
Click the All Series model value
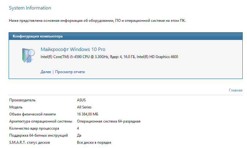point(84,107)
